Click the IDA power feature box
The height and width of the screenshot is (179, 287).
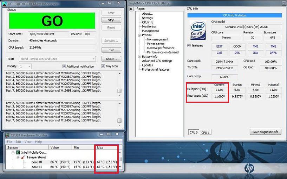pos(255,53)
